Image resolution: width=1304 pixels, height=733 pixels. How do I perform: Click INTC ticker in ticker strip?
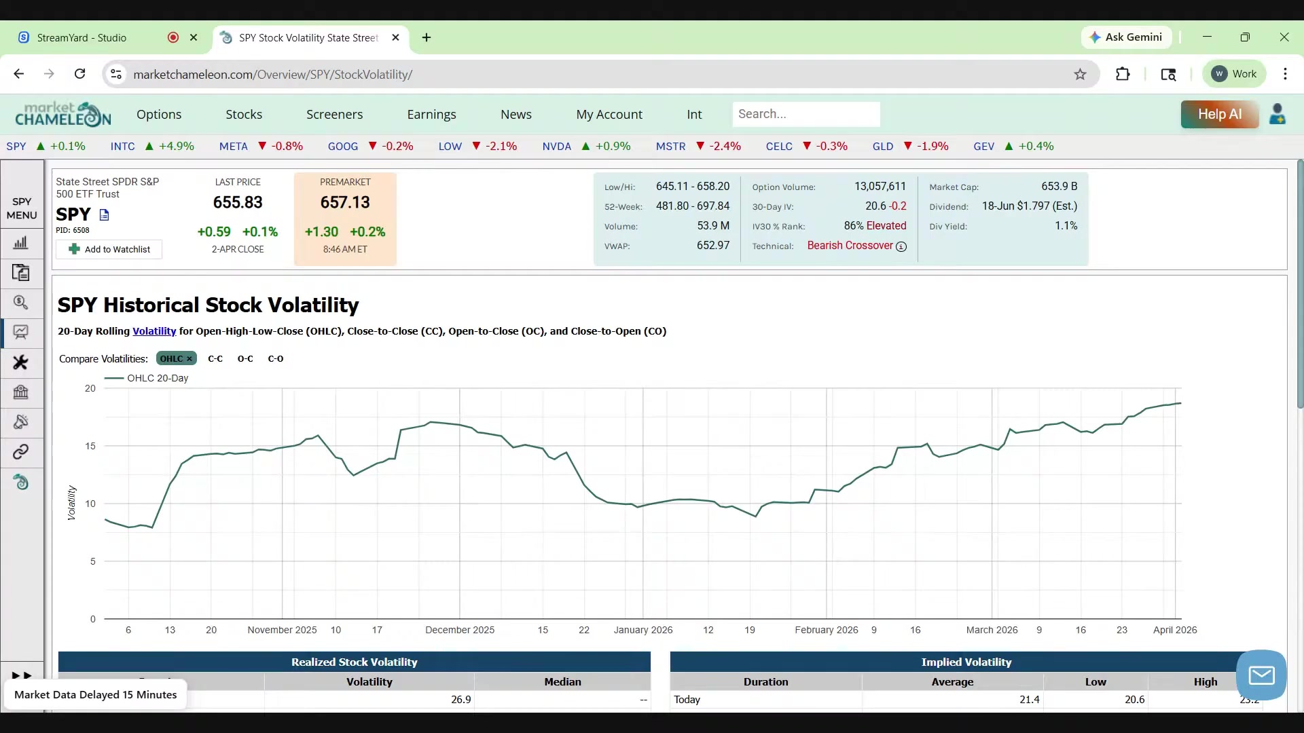(x=123, y=146)
